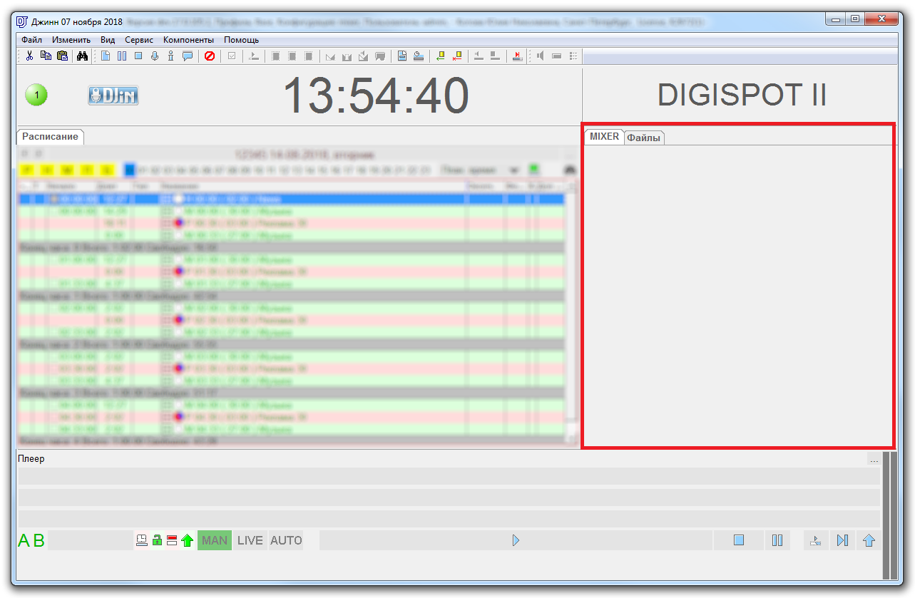The image size is (915, 598).
Task: Click player play-to-marker button beside skip
Action: (816, 540)
